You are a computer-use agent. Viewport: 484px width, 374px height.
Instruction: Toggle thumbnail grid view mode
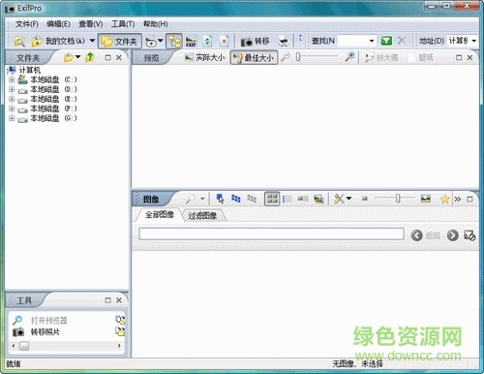[272, 199]
